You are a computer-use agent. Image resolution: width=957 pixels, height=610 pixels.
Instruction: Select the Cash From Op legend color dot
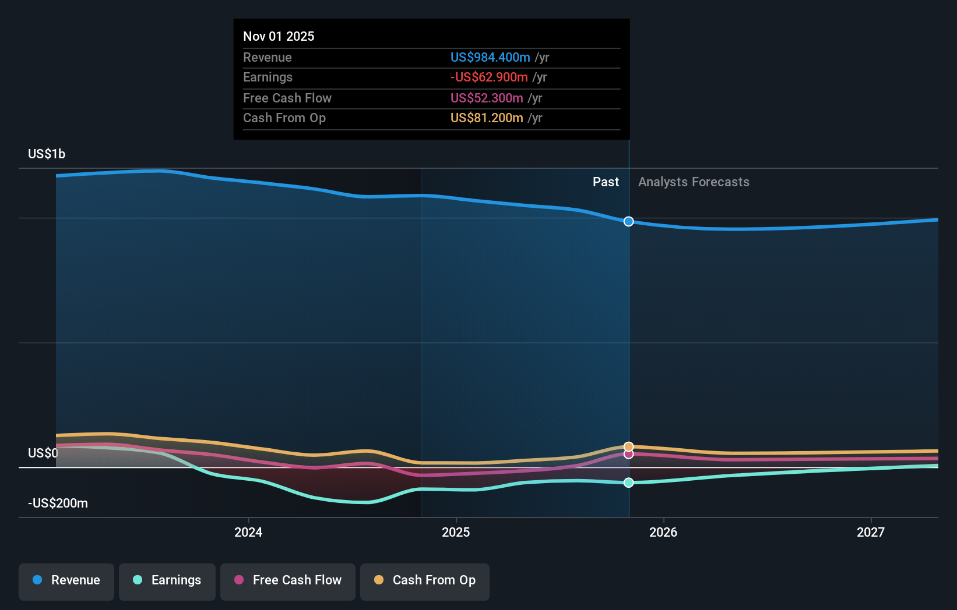379,580
